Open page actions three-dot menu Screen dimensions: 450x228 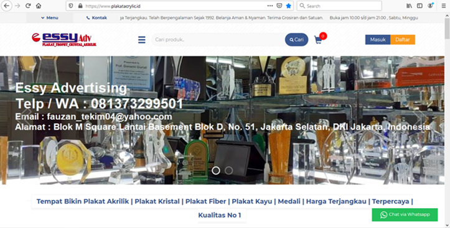pyautogui.click(x=270, y=6)
